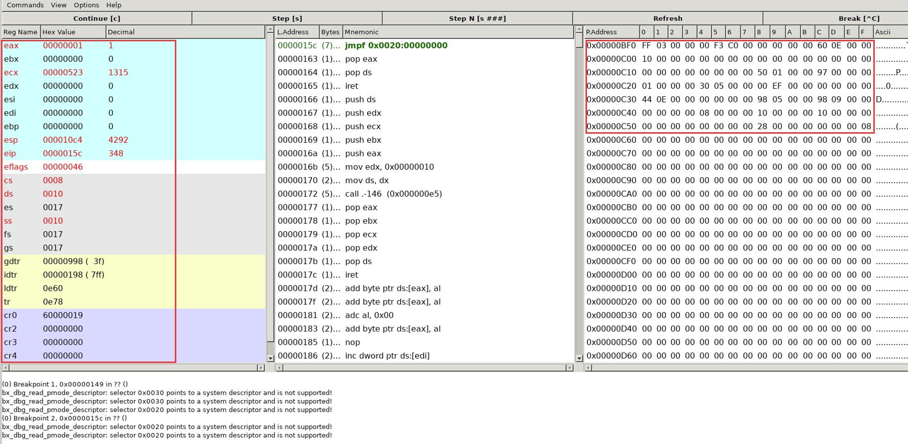Select the cr0 register row
Image resolution: width=908 pixels, height=444 pixels.
coord(133,315)
